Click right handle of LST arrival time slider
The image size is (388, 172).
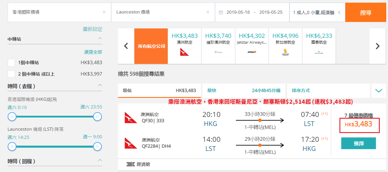coord(97,146)
